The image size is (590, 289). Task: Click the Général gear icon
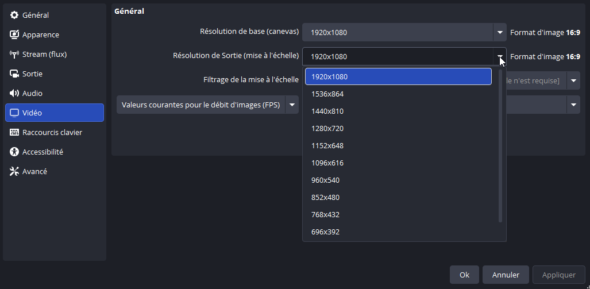(14, 16)
